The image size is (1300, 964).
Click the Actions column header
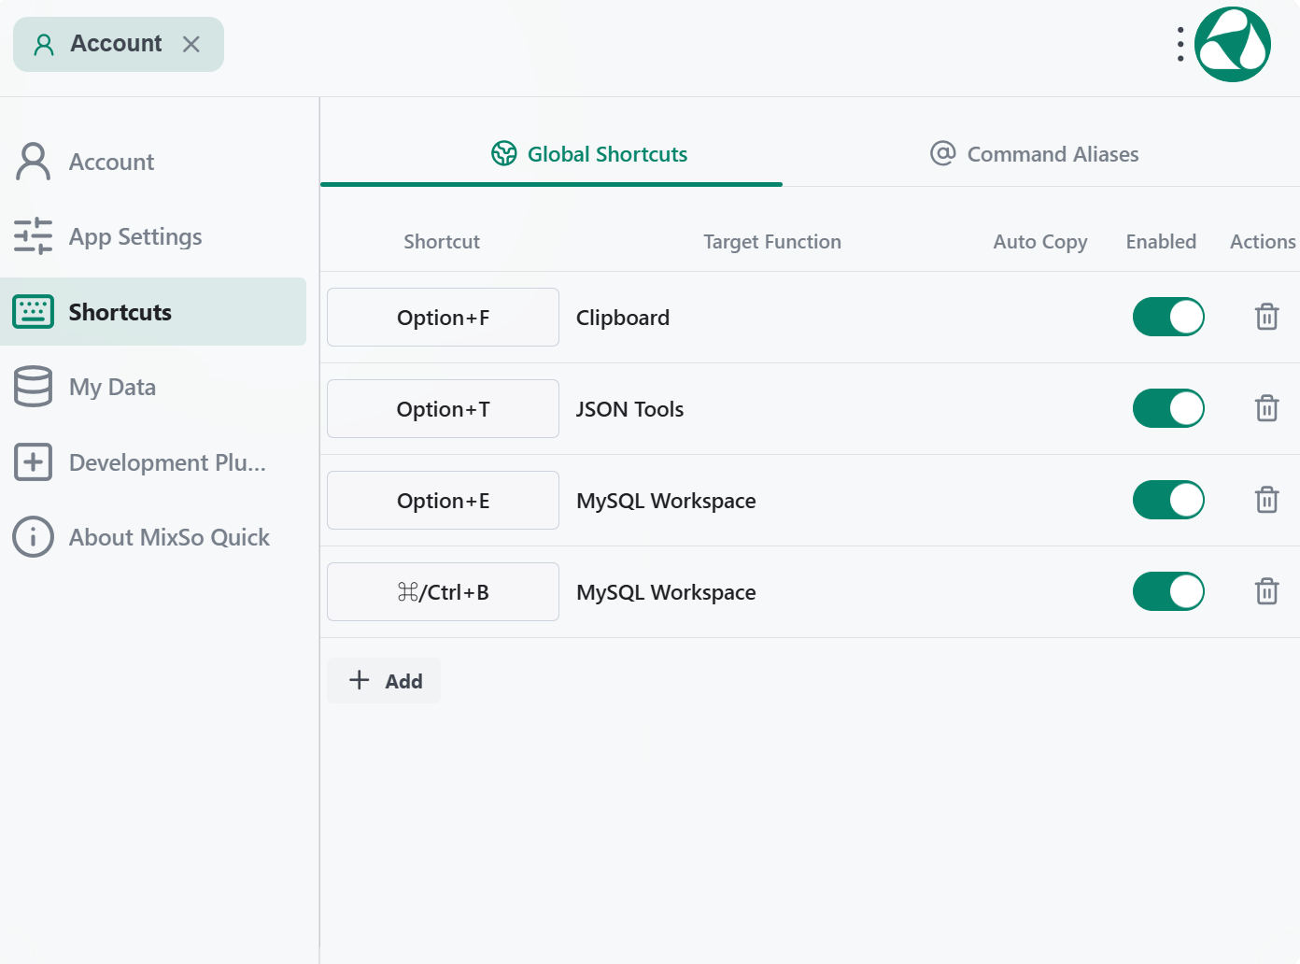pyautogui.click(x=1263, y=242)
